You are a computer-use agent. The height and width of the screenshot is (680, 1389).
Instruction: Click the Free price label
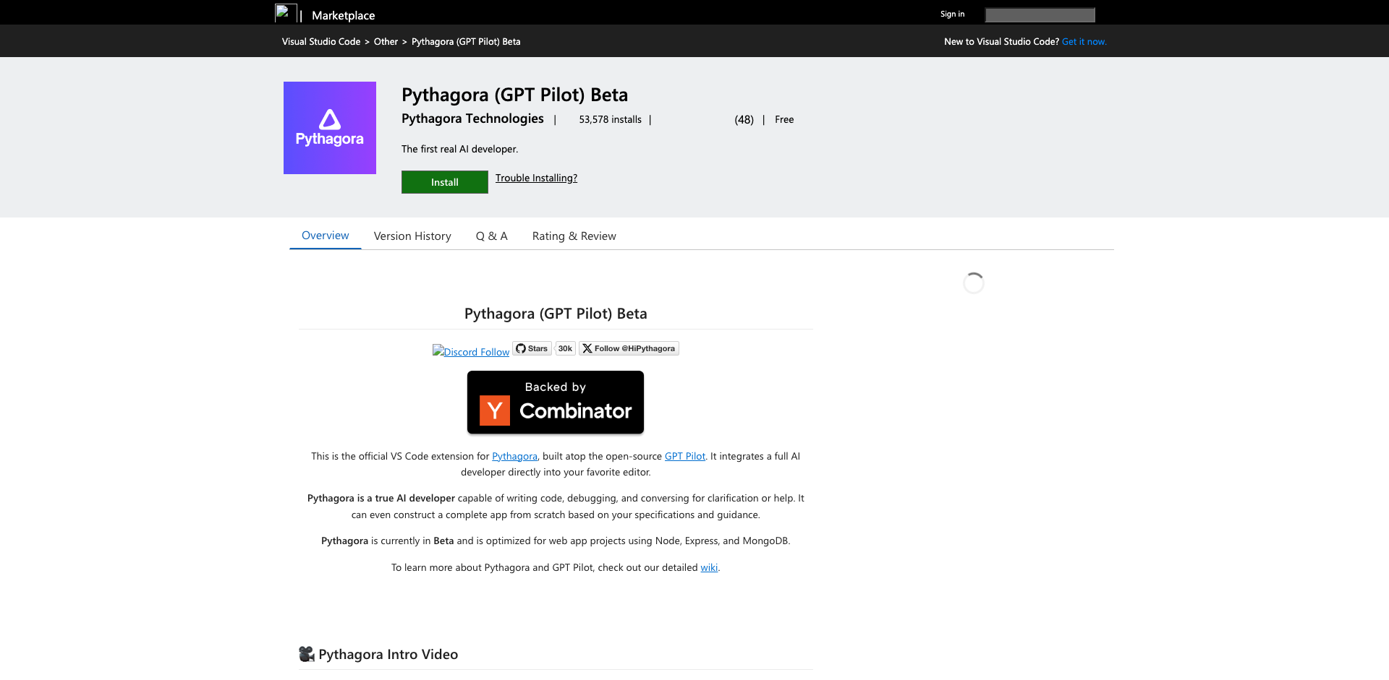(784, 120)
